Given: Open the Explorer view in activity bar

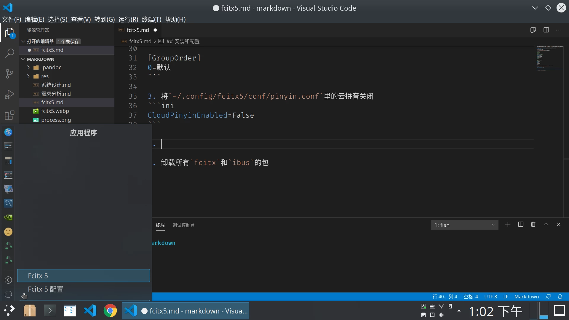Looking at the screenshot, I should [9, 33].
